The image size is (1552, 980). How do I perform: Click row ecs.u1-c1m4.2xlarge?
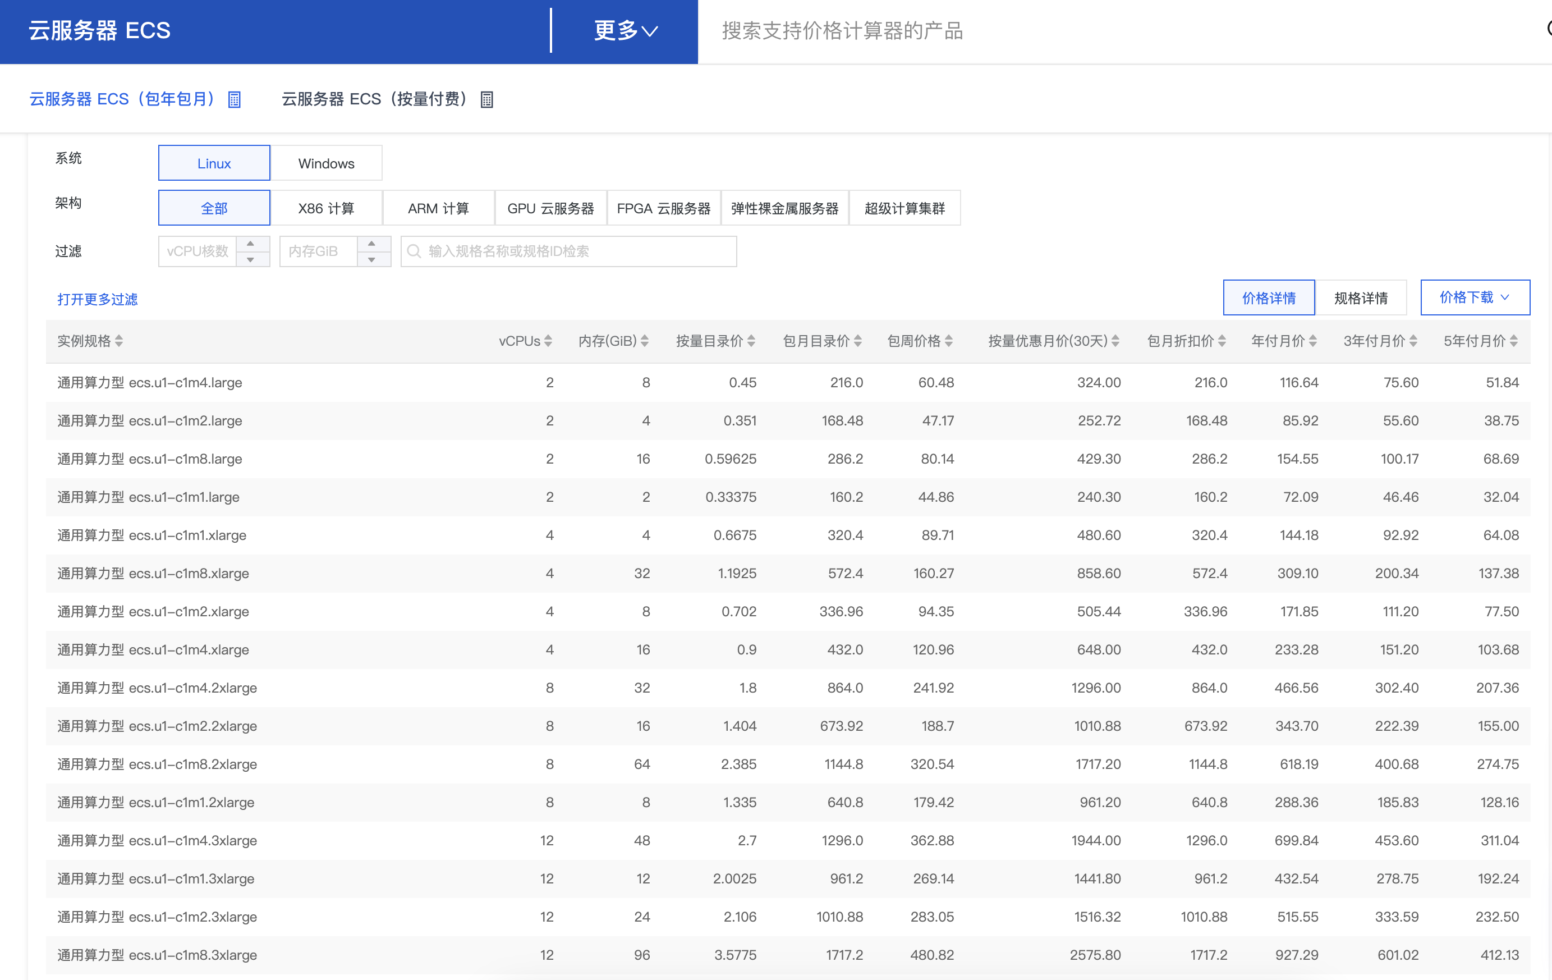788,688
